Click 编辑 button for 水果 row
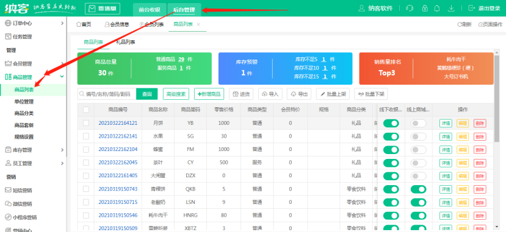Viewport: 506px width, 232px height. [463, 136]
